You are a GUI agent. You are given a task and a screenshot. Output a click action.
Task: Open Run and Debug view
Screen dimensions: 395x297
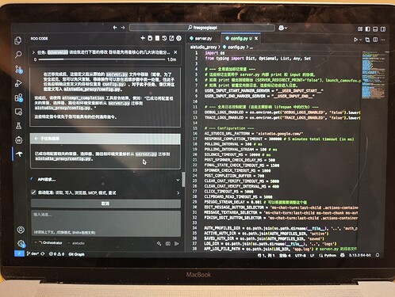pos(18,83)
